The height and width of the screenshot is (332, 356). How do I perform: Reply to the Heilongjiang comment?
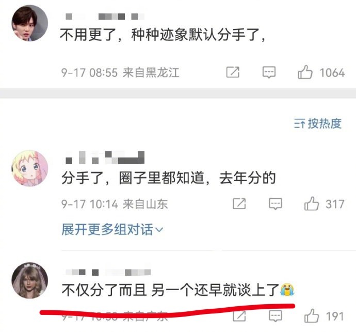tap(269, 72)
